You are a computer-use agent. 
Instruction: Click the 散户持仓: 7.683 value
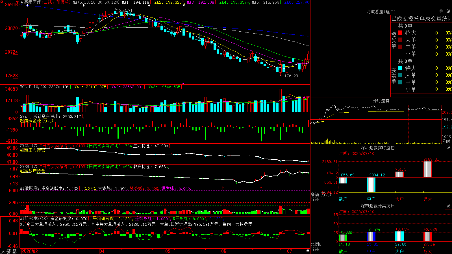150,167
